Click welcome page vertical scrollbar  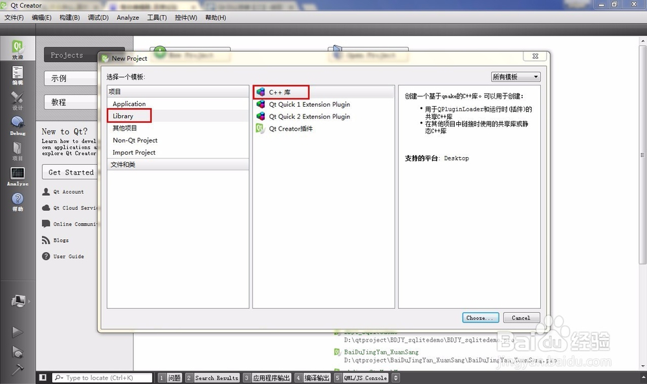(x=642, y=155)
